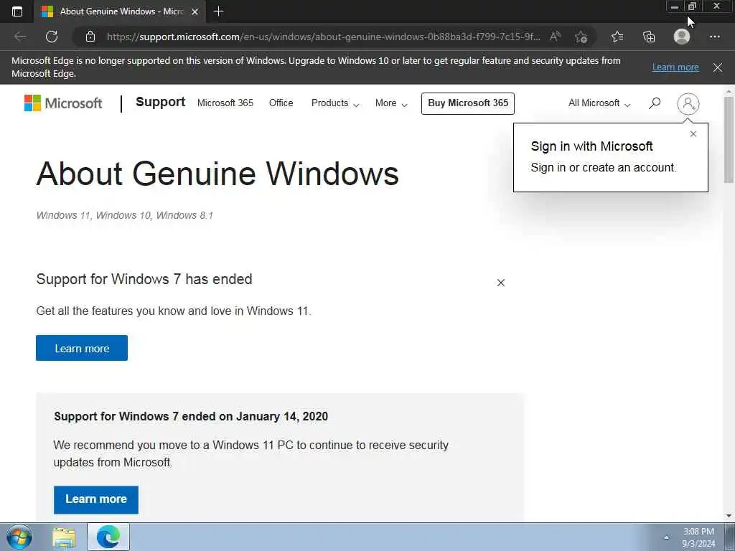View site information lock icon
This screenshot has height=551, width=735.
coord(90,37)
